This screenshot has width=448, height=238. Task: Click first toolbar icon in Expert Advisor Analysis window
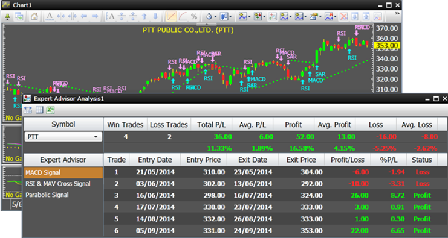[x=28, y=110]
